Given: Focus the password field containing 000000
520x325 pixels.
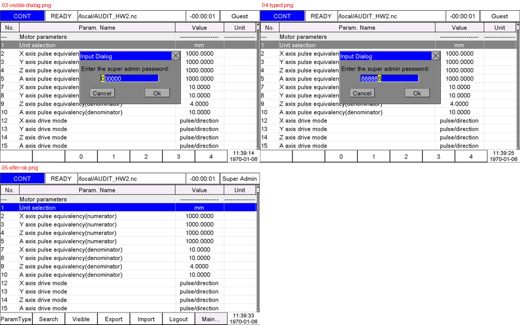Looking at the screenshot, I should [x=129, y=79].
